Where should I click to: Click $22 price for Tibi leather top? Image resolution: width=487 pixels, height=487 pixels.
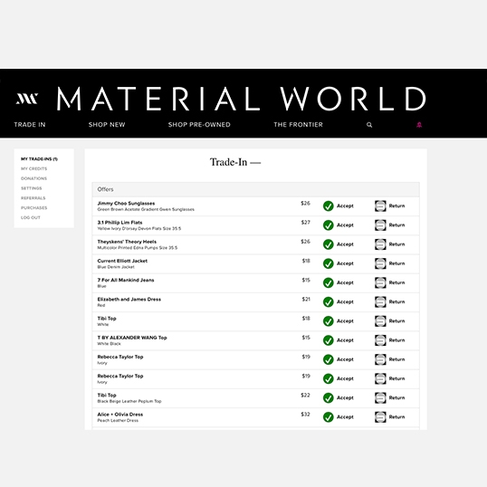coord(305,396)
